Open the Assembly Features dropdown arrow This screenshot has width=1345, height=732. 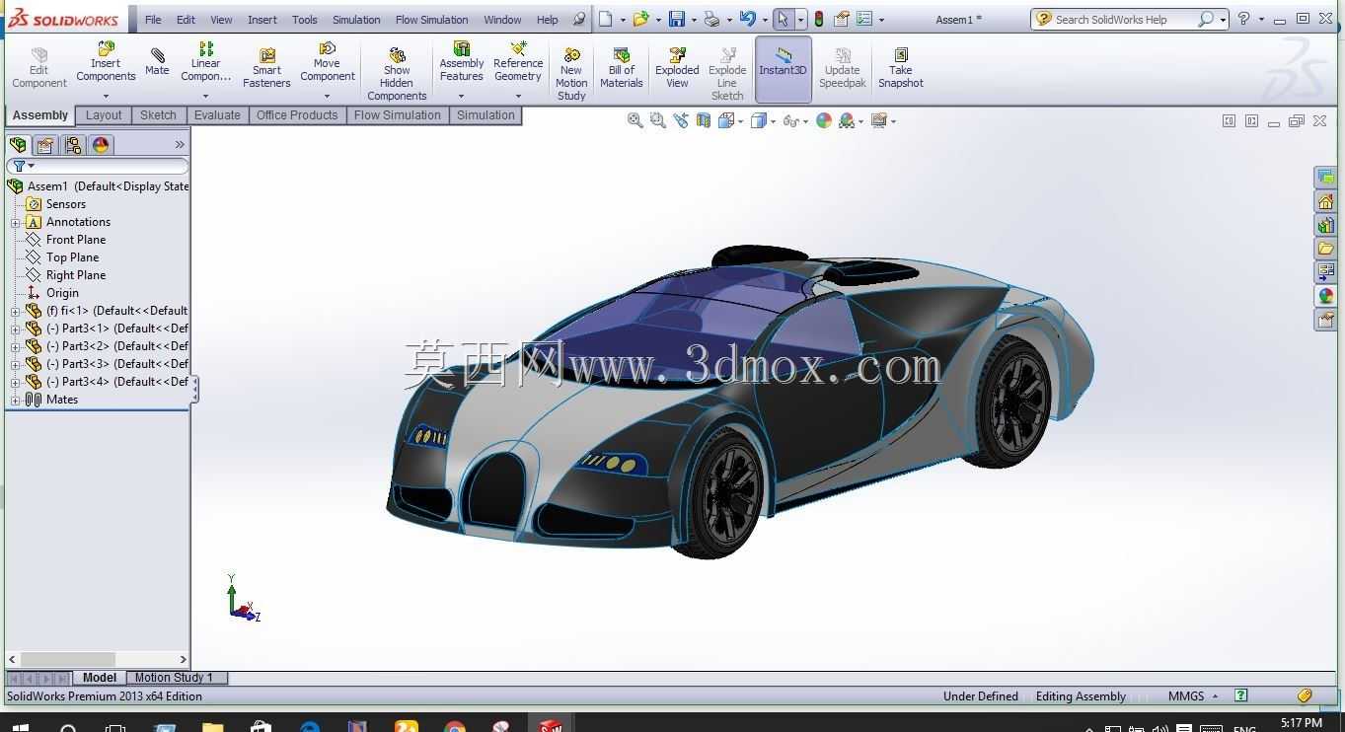click(x=461, y=96)
